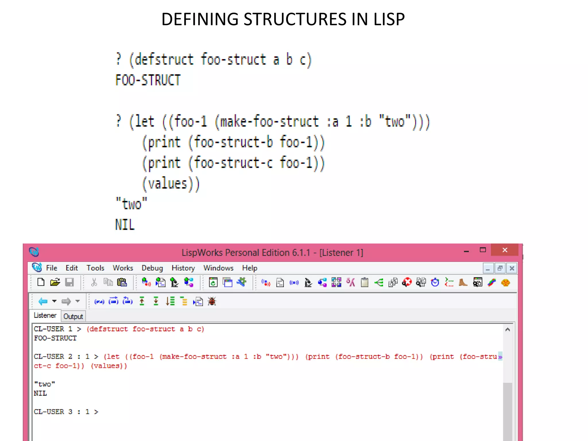The height and width of the screenshot is (441, 588).
Task: Open the History menu
Action: (183, 268)
